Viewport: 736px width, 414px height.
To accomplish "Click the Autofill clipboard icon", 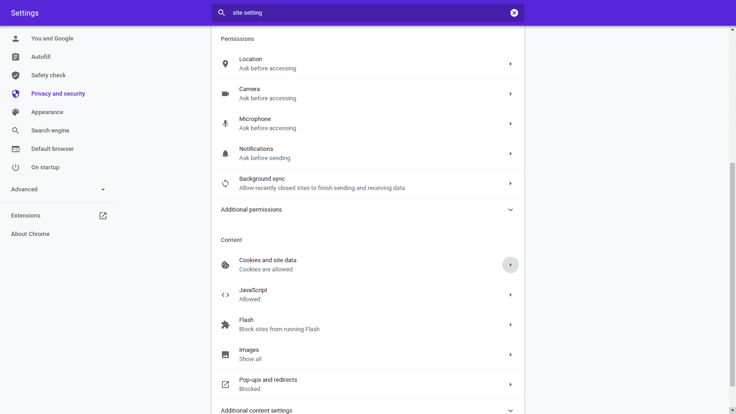I will pyautogui.click(x=16, y=57).
